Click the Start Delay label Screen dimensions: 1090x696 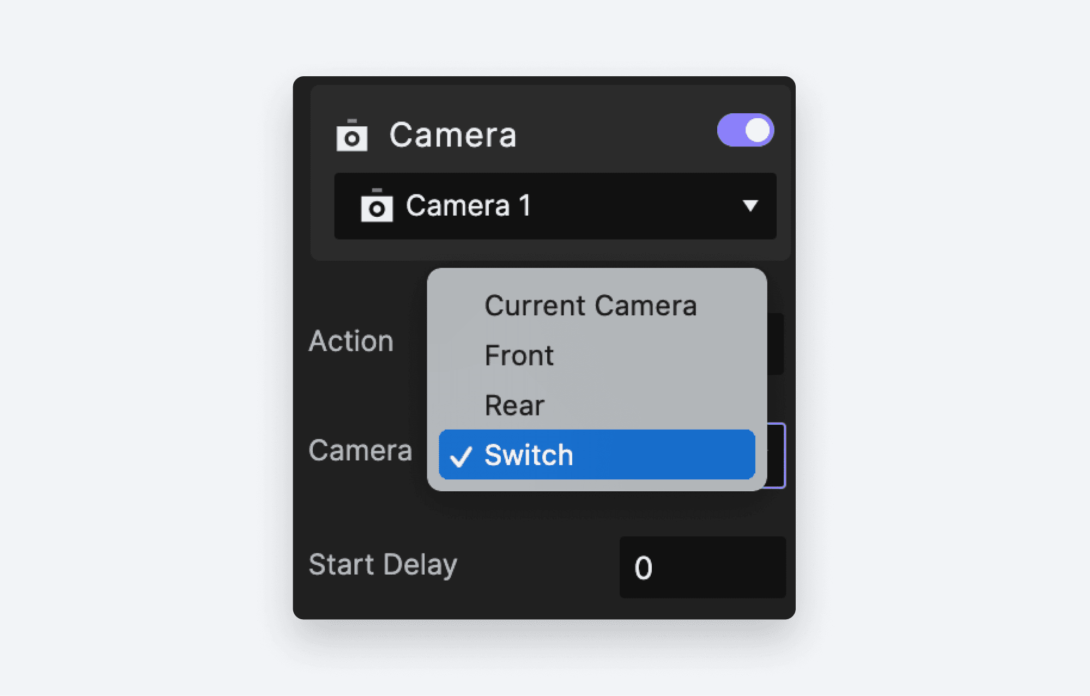383,564
